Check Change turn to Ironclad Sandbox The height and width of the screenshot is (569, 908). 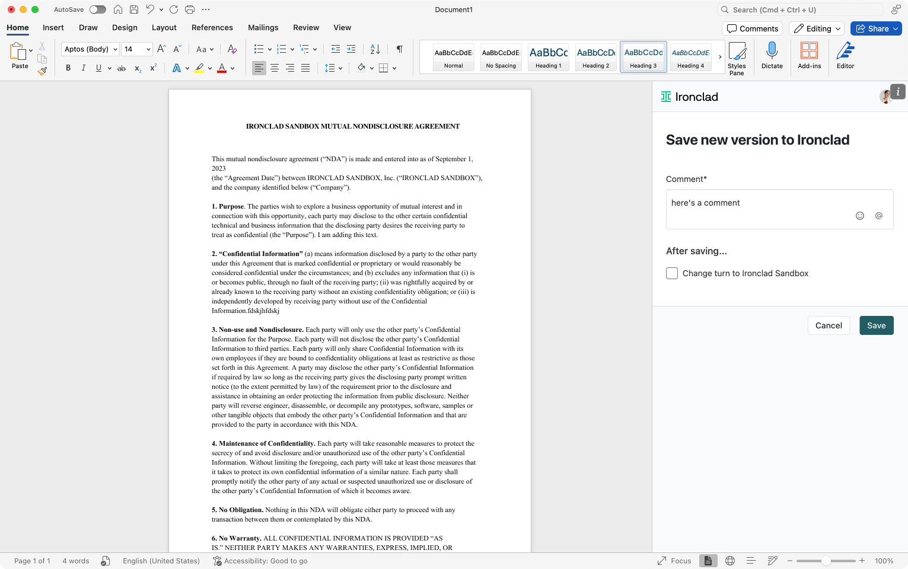point(672,273)
